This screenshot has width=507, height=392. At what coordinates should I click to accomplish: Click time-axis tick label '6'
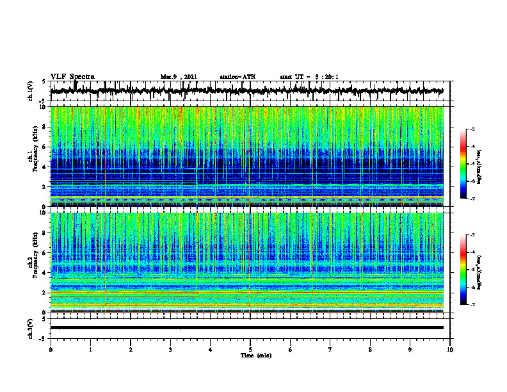(291, 350)
